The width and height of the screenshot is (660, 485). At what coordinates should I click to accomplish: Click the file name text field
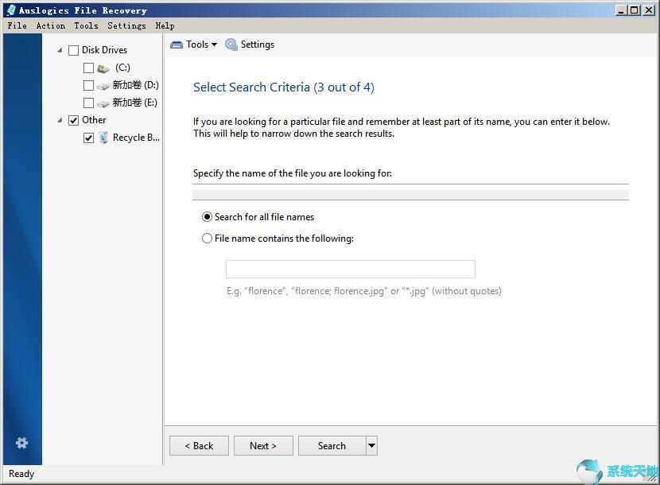click(x=350, y=268)
